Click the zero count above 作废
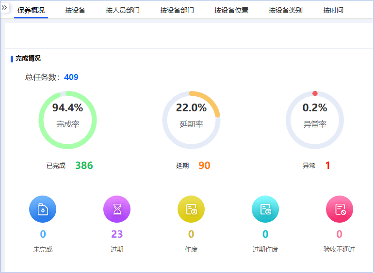 [x=191, y=234]
